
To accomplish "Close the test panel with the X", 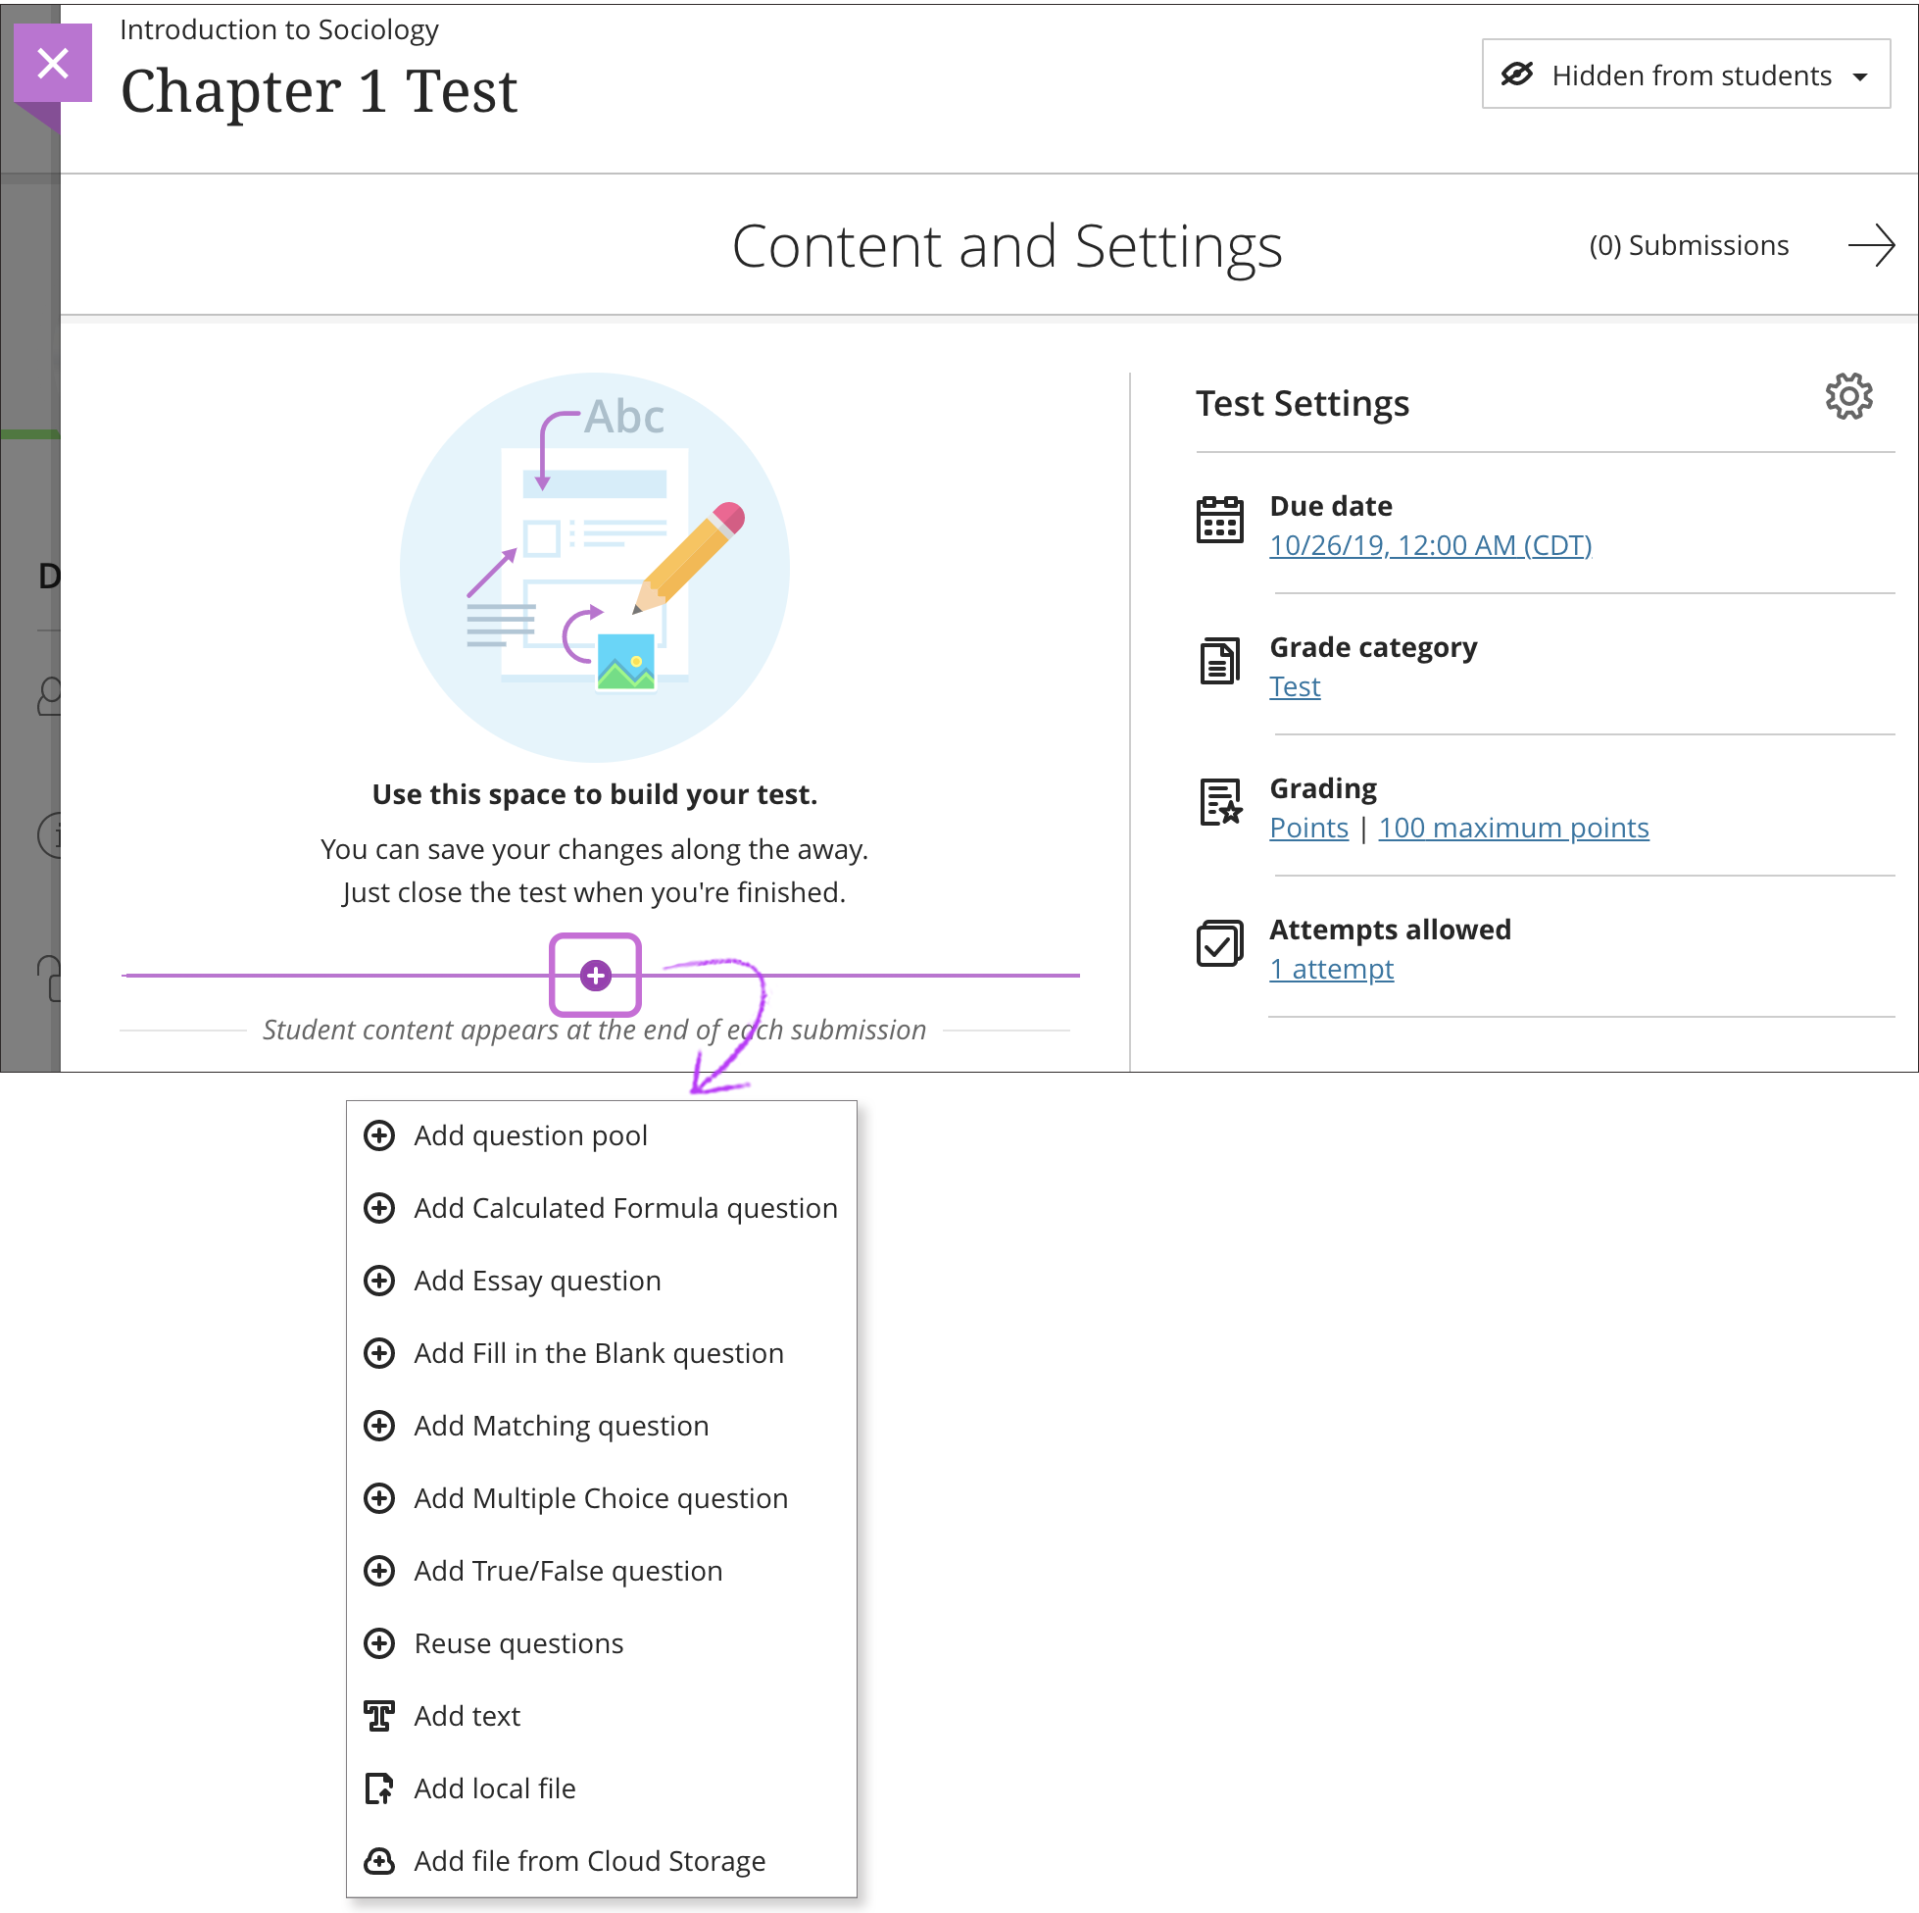I will click(x=53, y=63).
